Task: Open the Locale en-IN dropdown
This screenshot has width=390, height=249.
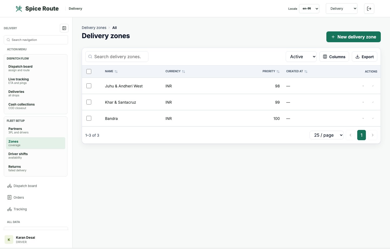Action: pos(309,9)
